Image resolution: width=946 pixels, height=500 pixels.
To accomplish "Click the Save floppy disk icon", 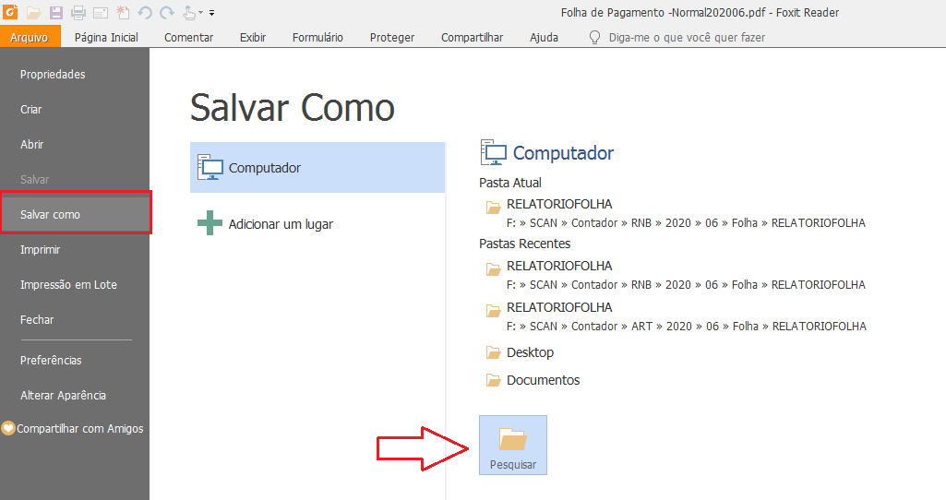I will pyautogui.click(x=56, y=12).
